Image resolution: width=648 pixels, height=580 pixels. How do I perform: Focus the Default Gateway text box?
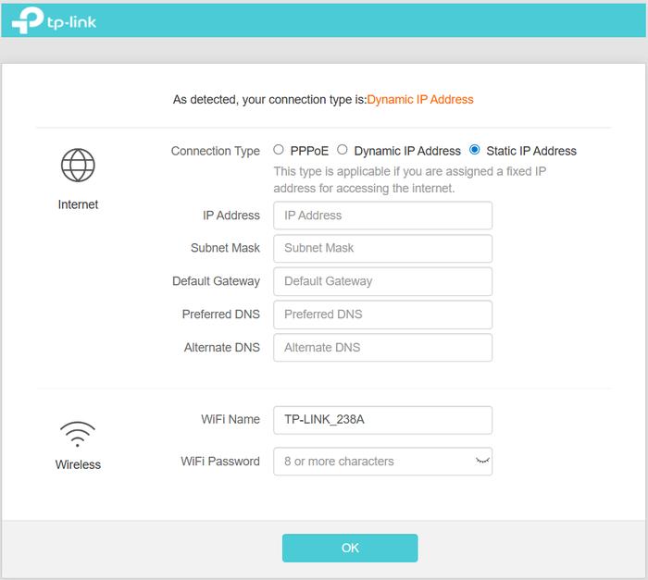[x=382, y=281]
